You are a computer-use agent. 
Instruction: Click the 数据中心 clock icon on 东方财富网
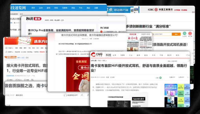(x=6, y=52)
